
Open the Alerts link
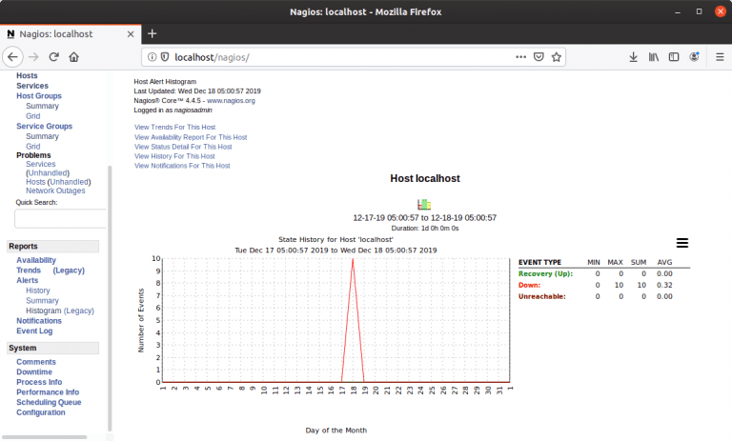click(x=27, y=280)
